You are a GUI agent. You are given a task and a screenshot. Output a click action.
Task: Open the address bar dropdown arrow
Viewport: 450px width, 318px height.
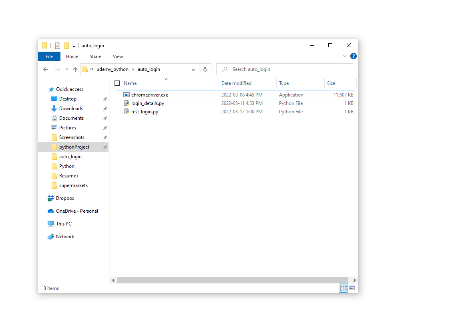193,69
